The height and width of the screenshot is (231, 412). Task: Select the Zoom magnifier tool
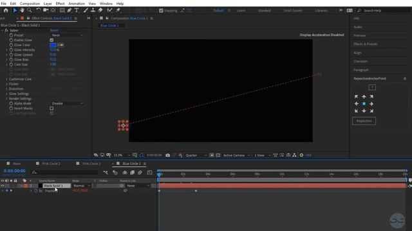click(x=30, y=10)
